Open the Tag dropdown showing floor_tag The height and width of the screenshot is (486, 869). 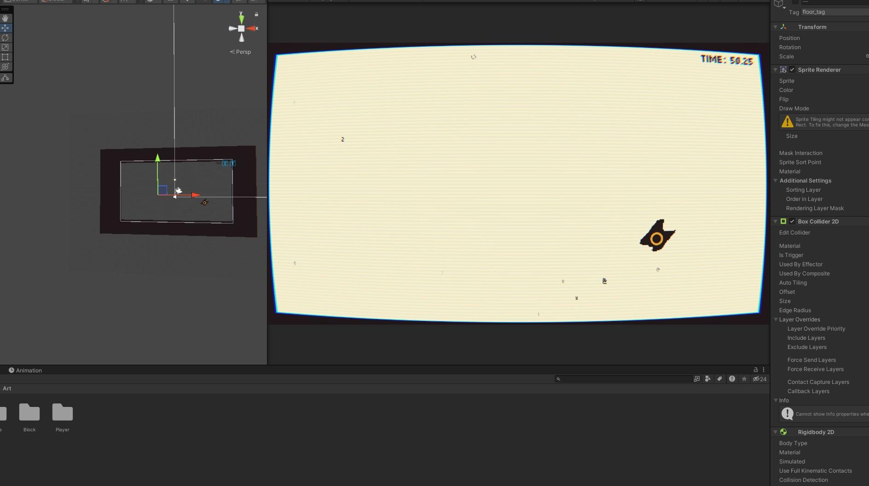click(834, 12)
